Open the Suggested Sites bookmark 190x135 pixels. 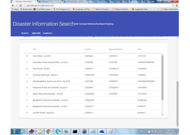pyautogui.click(x=140, y=9)
